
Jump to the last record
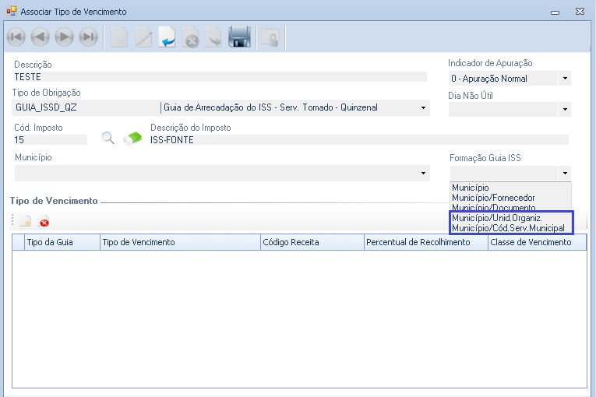coord(89,37)
